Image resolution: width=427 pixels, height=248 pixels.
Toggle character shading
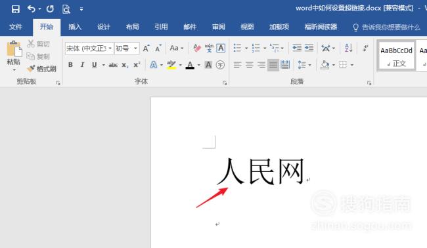[208, 65]
